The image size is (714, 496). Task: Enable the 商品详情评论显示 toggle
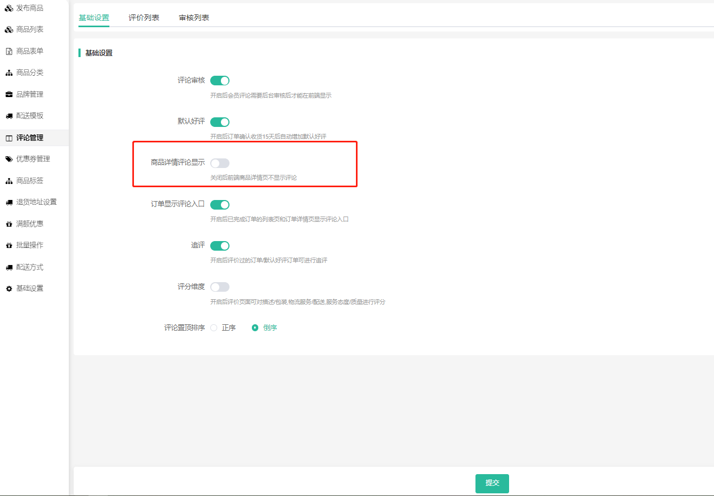click(x=220, y=163)
